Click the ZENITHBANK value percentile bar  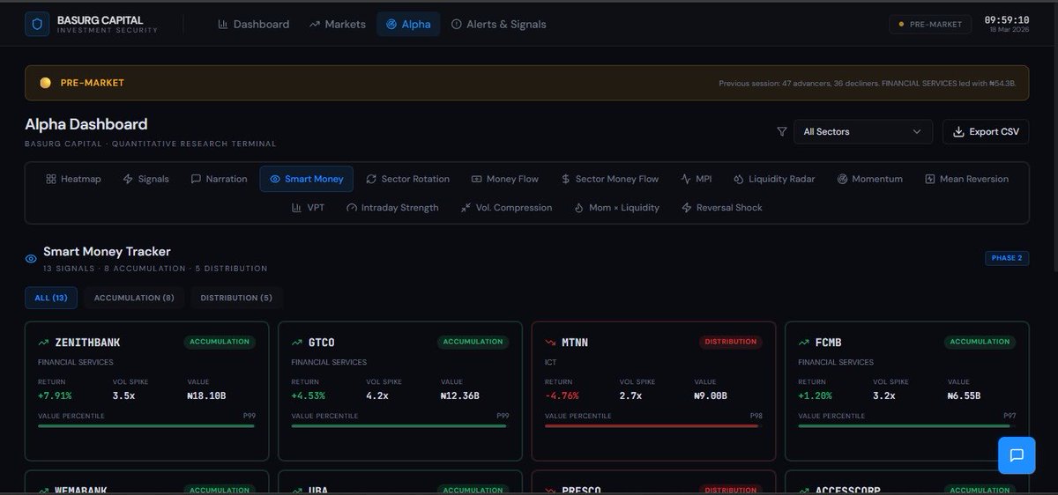point(146,426)
